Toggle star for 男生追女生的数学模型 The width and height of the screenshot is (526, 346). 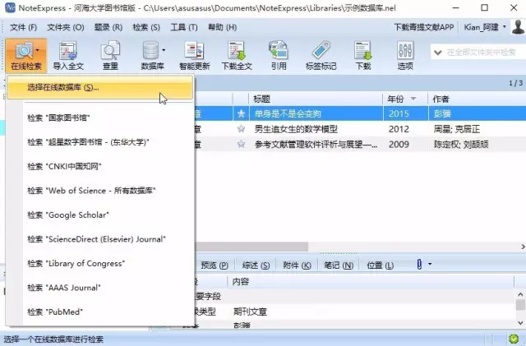click(x=241, y=129)
